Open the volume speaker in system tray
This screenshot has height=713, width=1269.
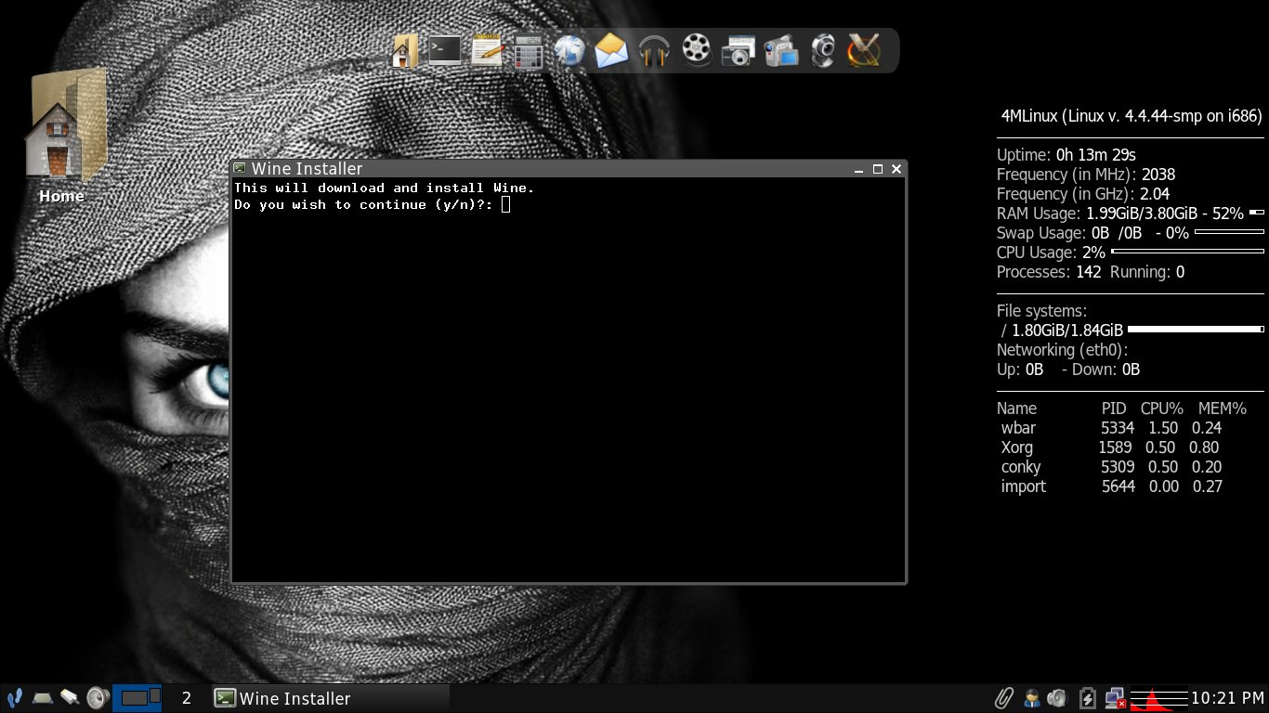point(1057,698)
